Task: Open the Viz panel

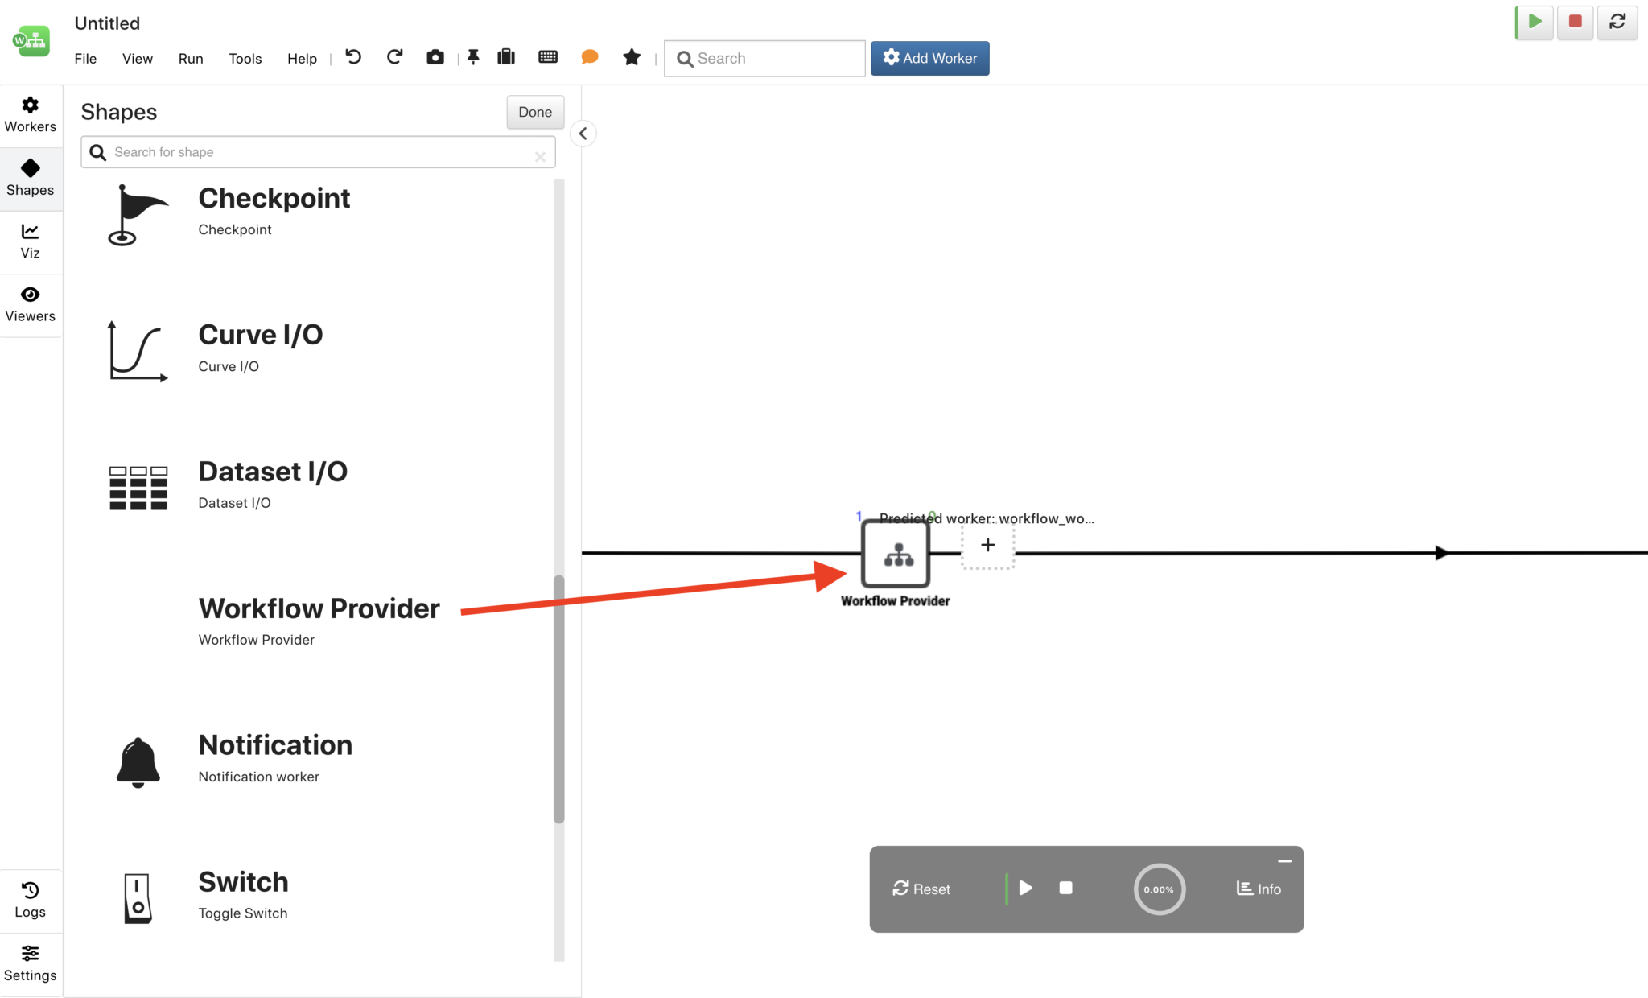Action: click(30, 240)
